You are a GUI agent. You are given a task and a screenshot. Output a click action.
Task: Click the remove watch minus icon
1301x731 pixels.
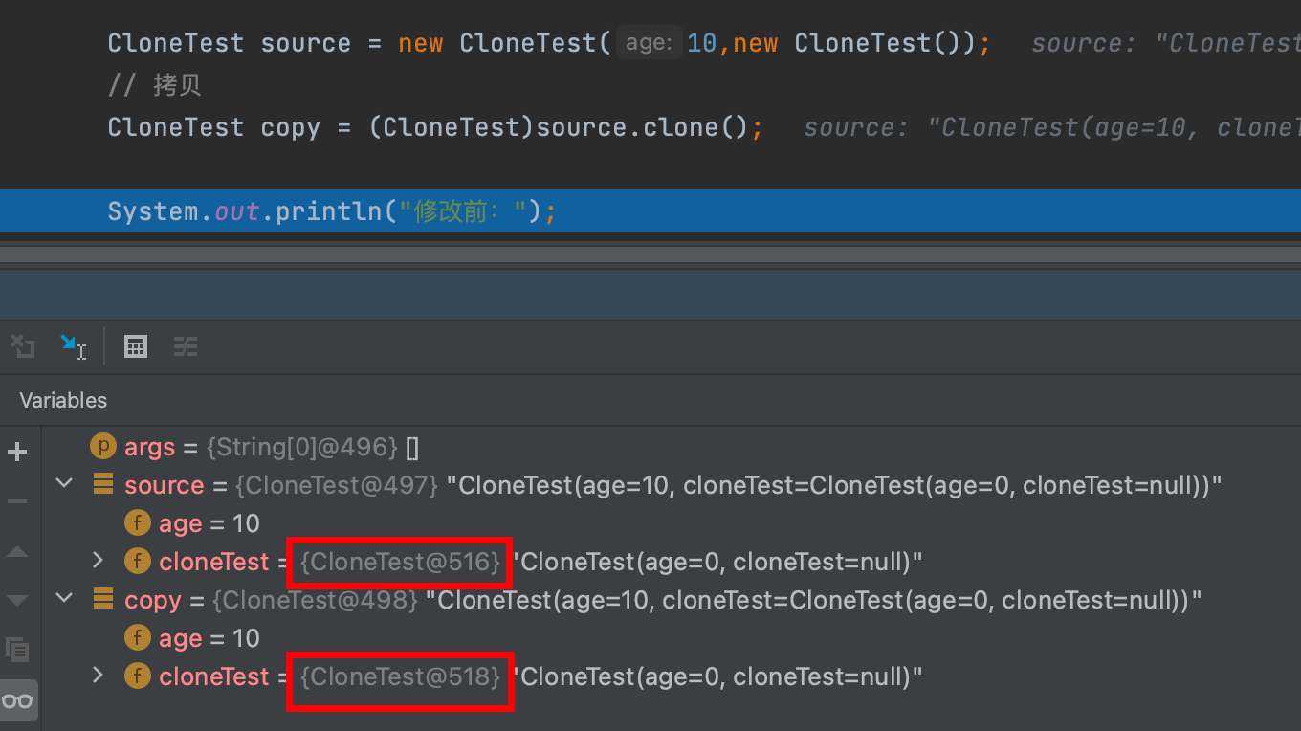(17, 501)
